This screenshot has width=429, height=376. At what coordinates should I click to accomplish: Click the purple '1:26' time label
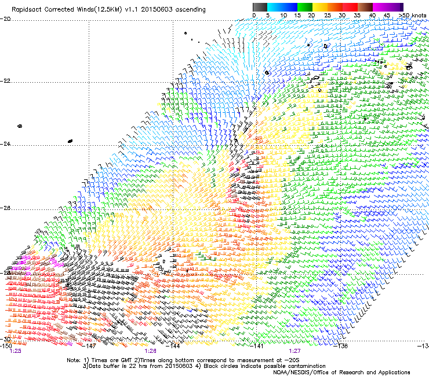[x=151, y=351]
